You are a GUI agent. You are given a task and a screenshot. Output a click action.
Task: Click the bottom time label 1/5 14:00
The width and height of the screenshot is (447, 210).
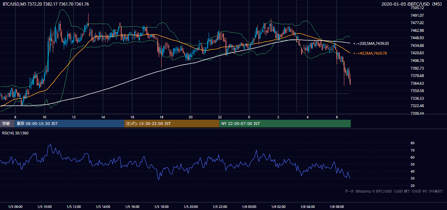tap(103, 207)
